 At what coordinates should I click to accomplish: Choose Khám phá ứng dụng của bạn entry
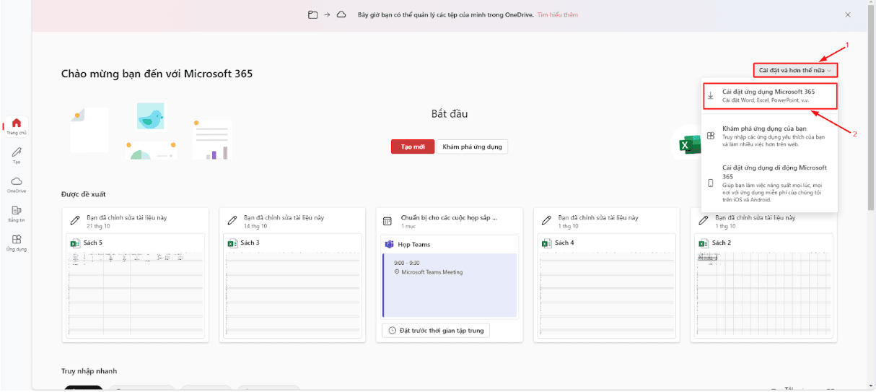[769, 135]
